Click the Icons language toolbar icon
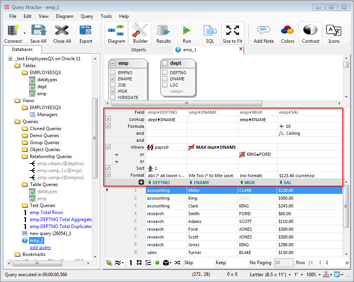The image size is (354, 282). point(334,30)
